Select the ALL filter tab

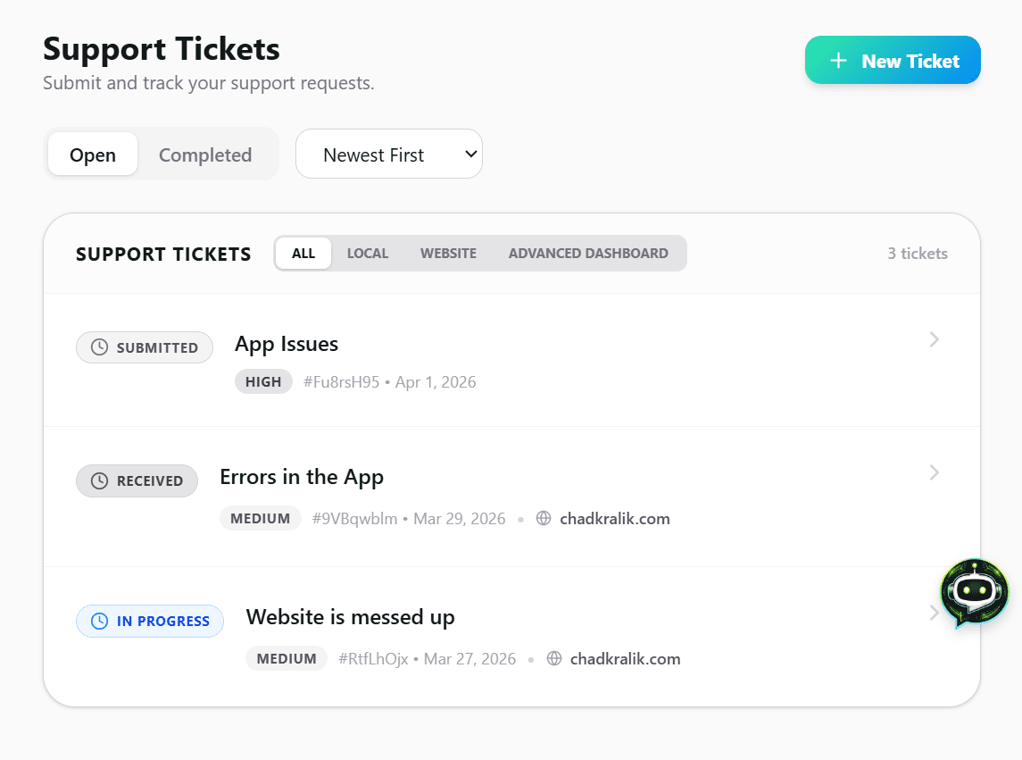click(x=303, y=253)
